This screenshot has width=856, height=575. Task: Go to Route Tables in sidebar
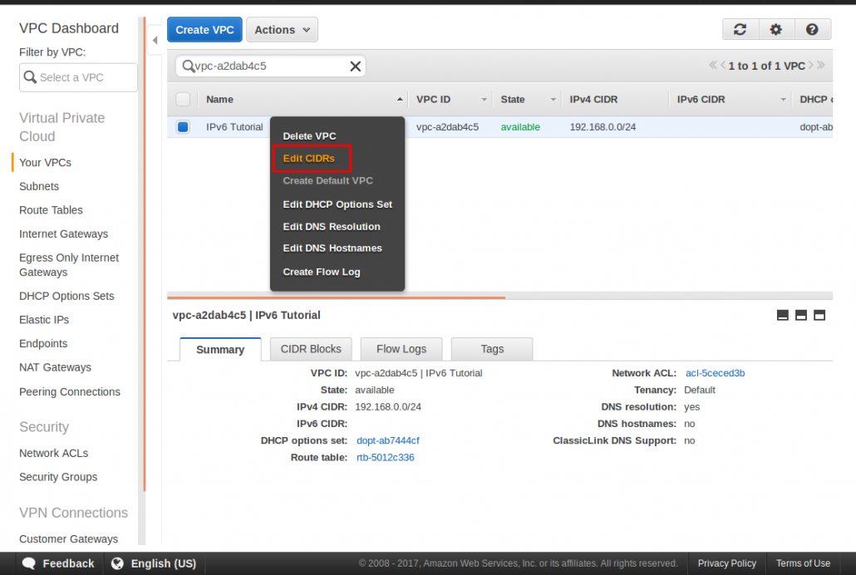[x=51, y=210]
